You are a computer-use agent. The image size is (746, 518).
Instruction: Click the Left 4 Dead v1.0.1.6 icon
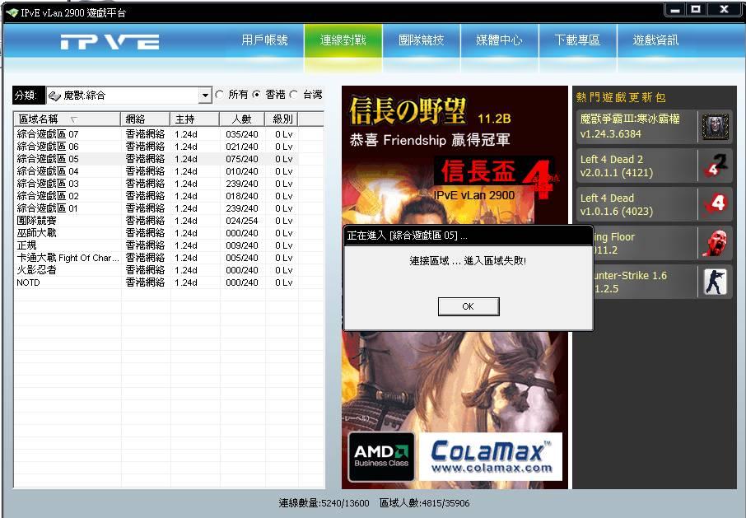coord(715,204)
